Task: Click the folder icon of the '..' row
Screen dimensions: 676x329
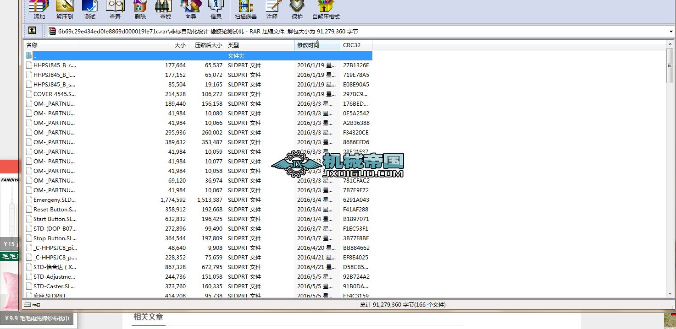Action: pos(29,55)
